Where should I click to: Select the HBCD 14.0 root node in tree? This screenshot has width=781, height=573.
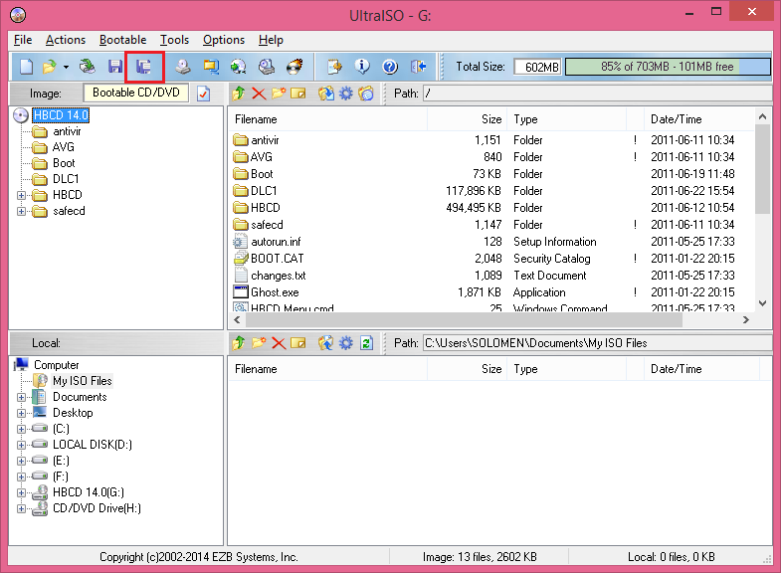point(61,115)
